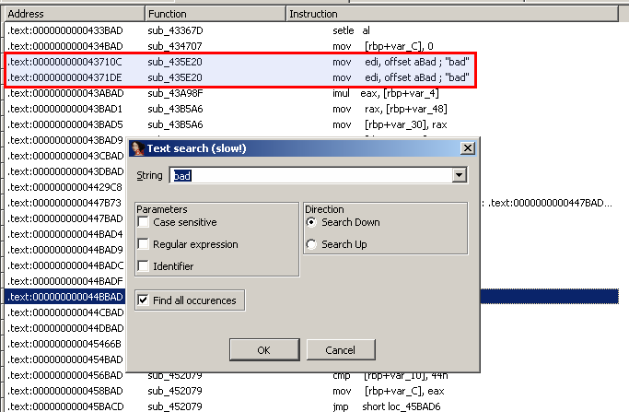
Task: Click the Text search dialog title icon
Action: (137, 148)
